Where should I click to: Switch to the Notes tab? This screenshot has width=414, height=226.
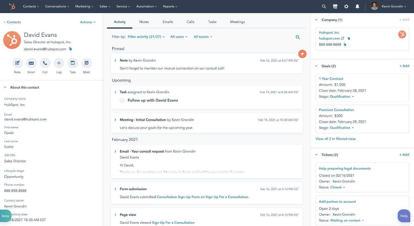pos(144,22)
